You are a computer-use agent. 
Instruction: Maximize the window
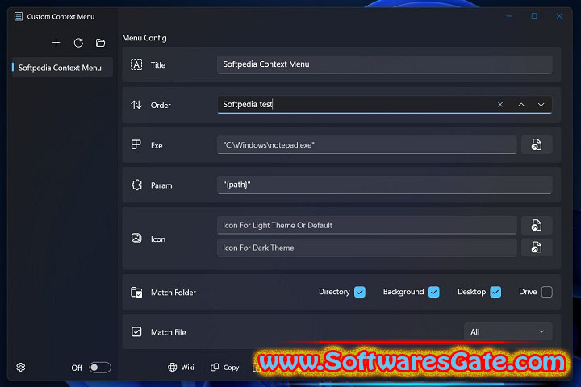(x=534, y=16)
